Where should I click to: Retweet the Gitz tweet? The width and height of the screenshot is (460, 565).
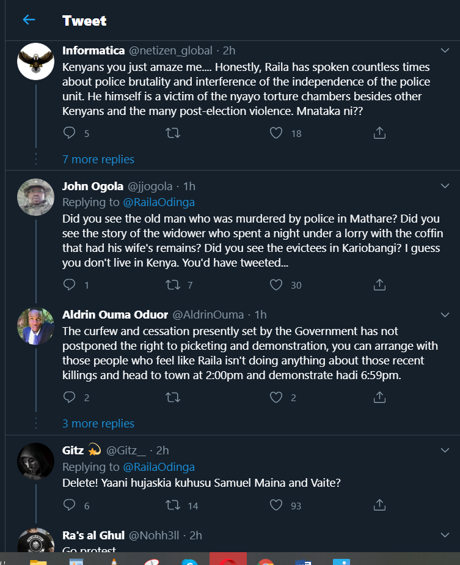point(173,505)
